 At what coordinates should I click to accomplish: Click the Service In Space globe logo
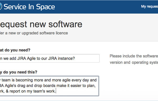pyautogui.click(x=1, y=6)
